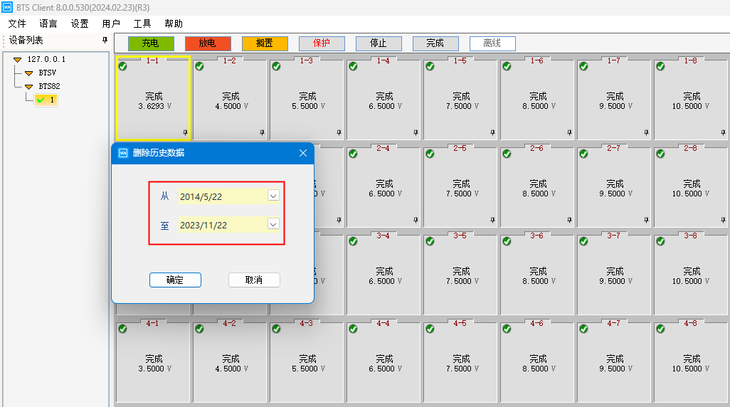This screenshot has height=407, width=730.
Task: Click the green check icon of channel 1-1
Action: coord(122,67)
